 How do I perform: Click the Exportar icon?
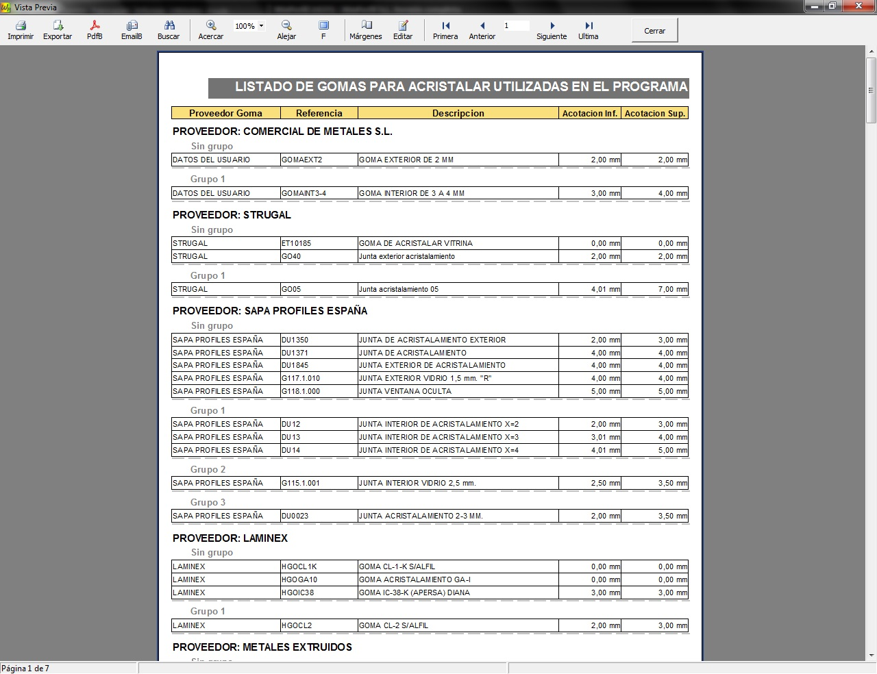[x=58, y=25]
